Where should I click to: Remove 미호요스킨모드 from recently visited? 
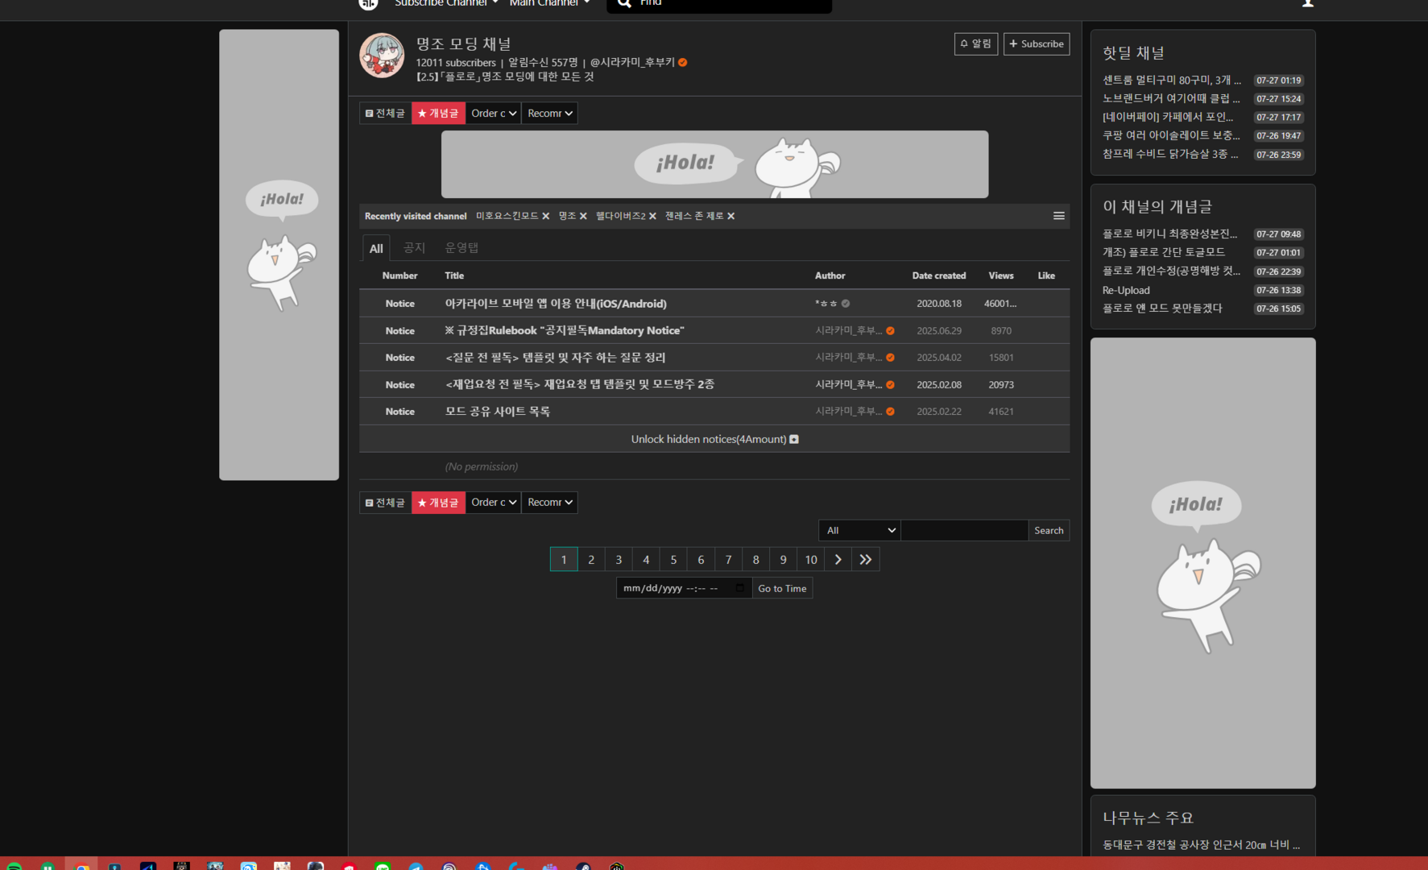pos(546,216)
